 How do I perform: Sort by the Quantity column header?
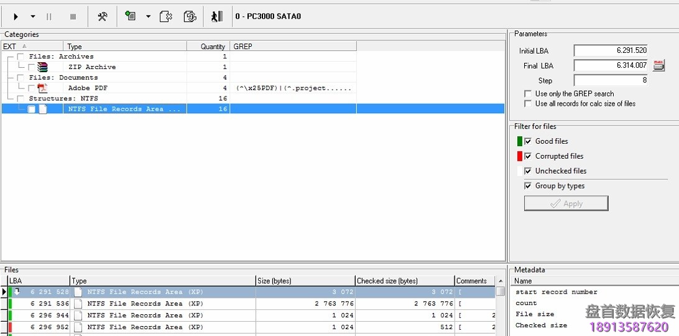pos(208,47)
